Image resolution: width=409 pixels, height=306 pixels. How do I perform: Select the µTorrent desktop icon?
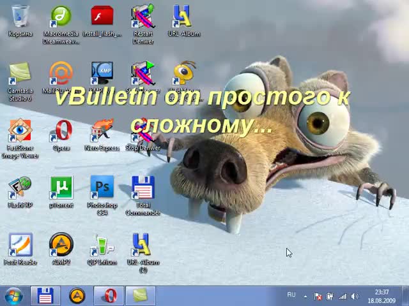[x=61, y=189]
